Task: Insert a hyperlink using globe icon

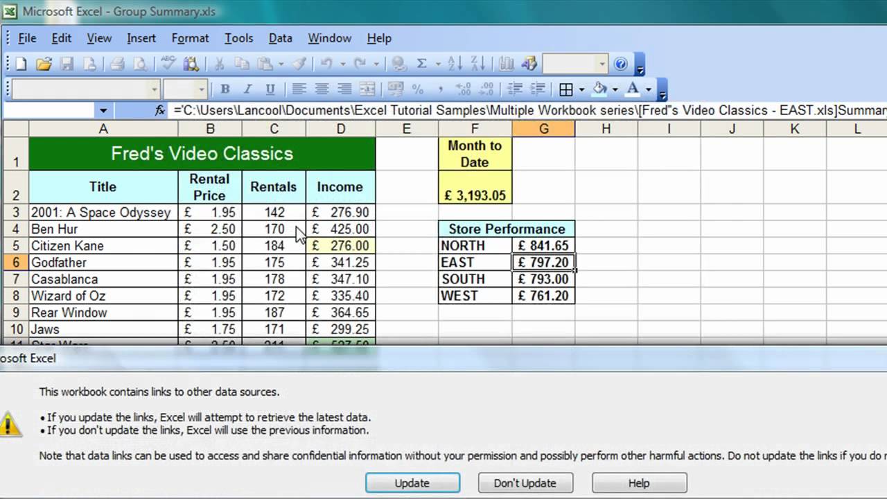Action: [398, 64]
